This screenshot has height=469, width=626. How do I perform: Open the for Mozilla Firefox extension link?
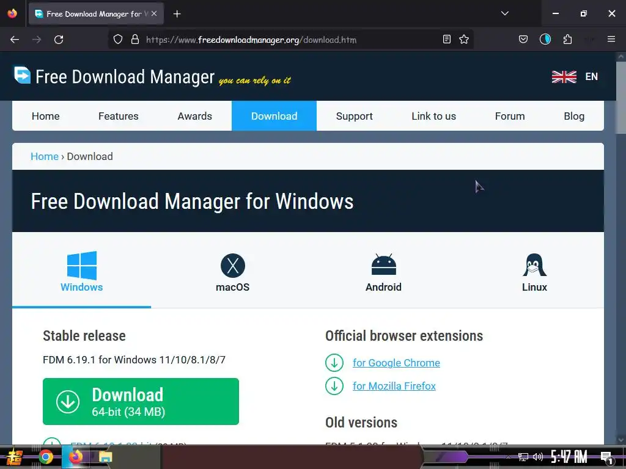[394, 386]
